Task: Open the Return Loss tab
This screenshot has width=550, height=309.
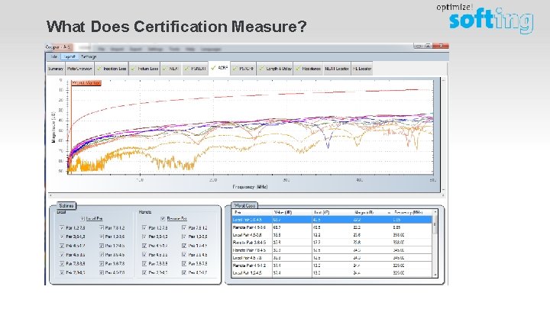Action: click(144, 69)
